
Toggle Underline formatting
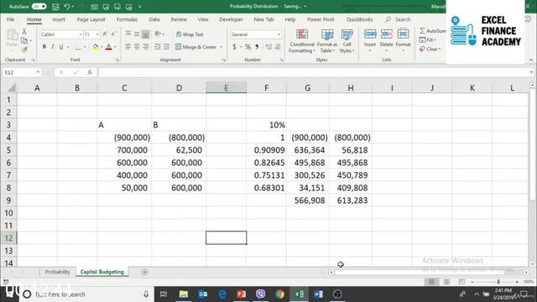[61, 47]
